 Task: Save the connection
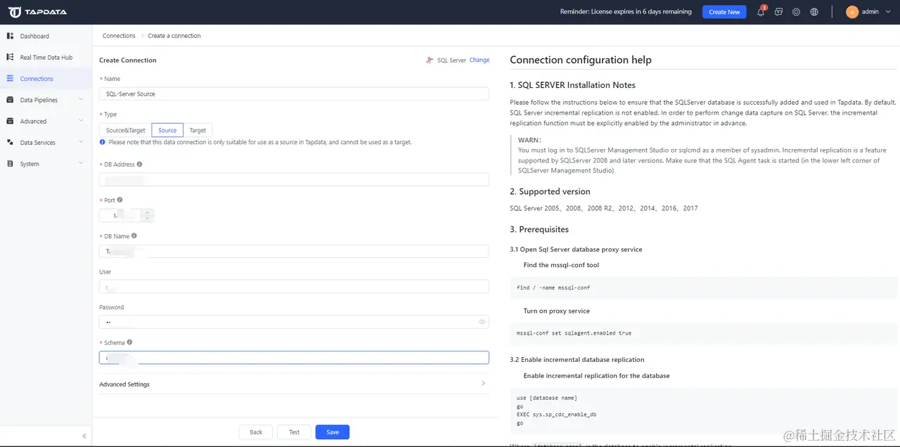click(x=333, y=432)
